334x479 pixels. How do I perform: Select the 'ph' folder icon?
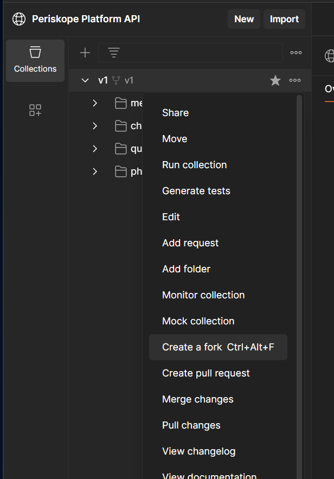120,171
